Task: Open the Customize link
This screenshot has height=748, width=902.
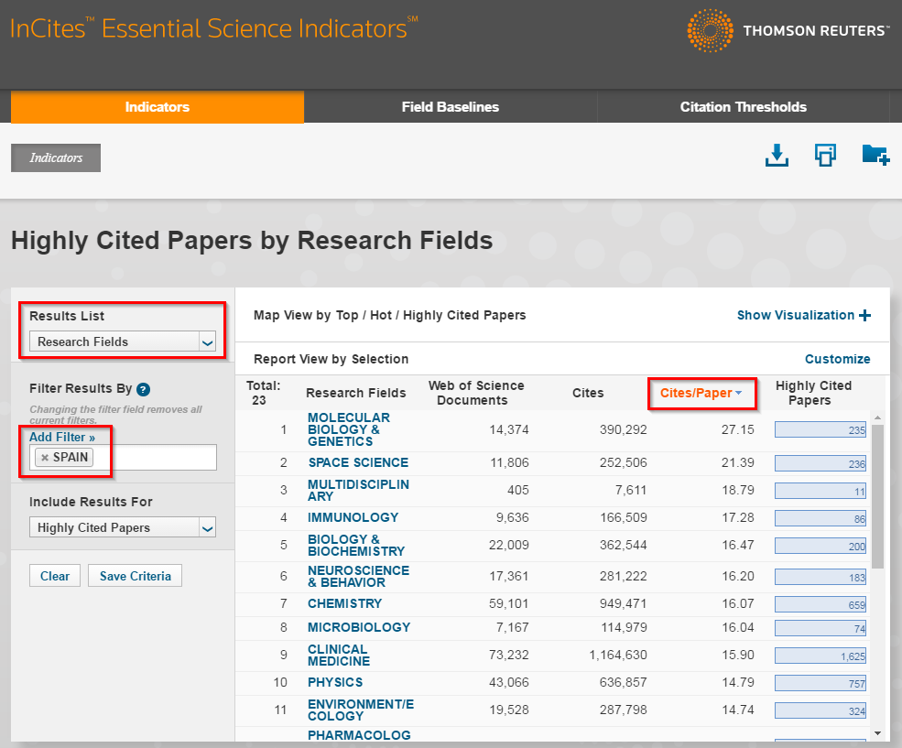Action: pos(837,359)
